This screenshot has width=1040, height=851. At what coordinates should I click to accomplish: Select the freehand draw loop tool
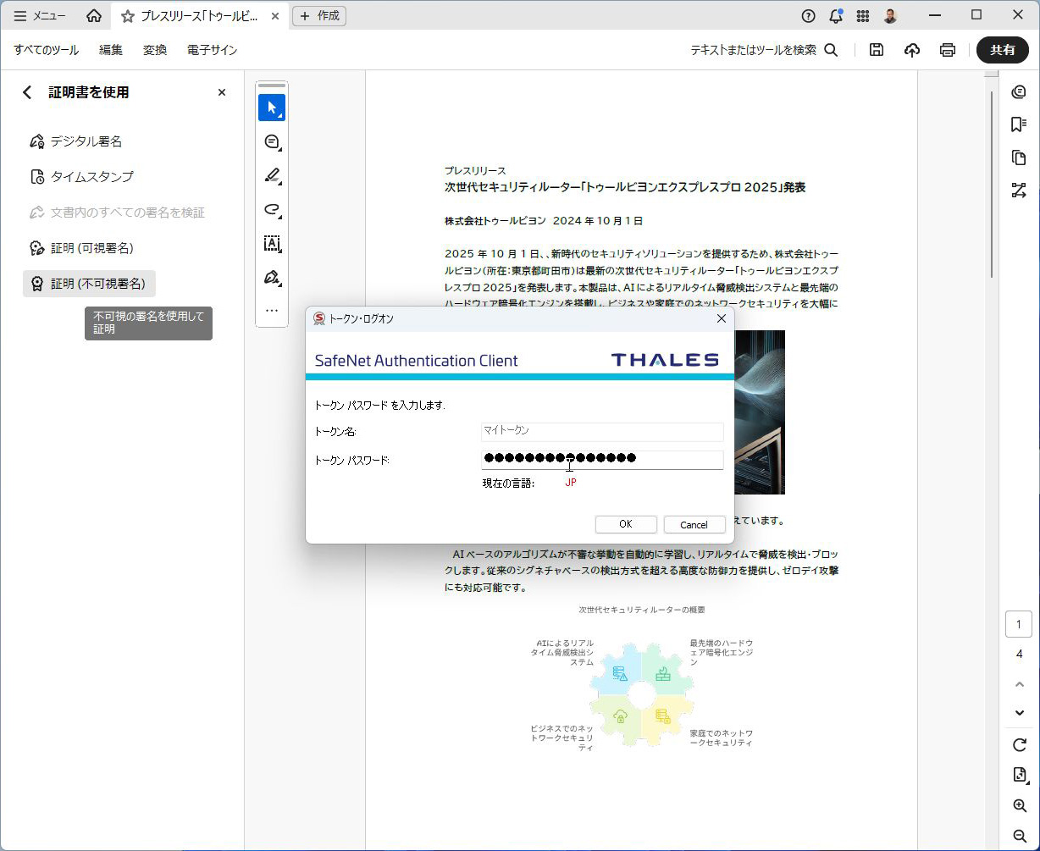(x=272, y=209)
